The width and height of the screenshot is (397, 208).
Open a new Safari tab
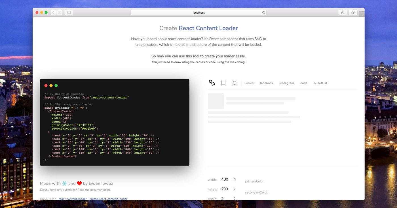pos(362,14)
